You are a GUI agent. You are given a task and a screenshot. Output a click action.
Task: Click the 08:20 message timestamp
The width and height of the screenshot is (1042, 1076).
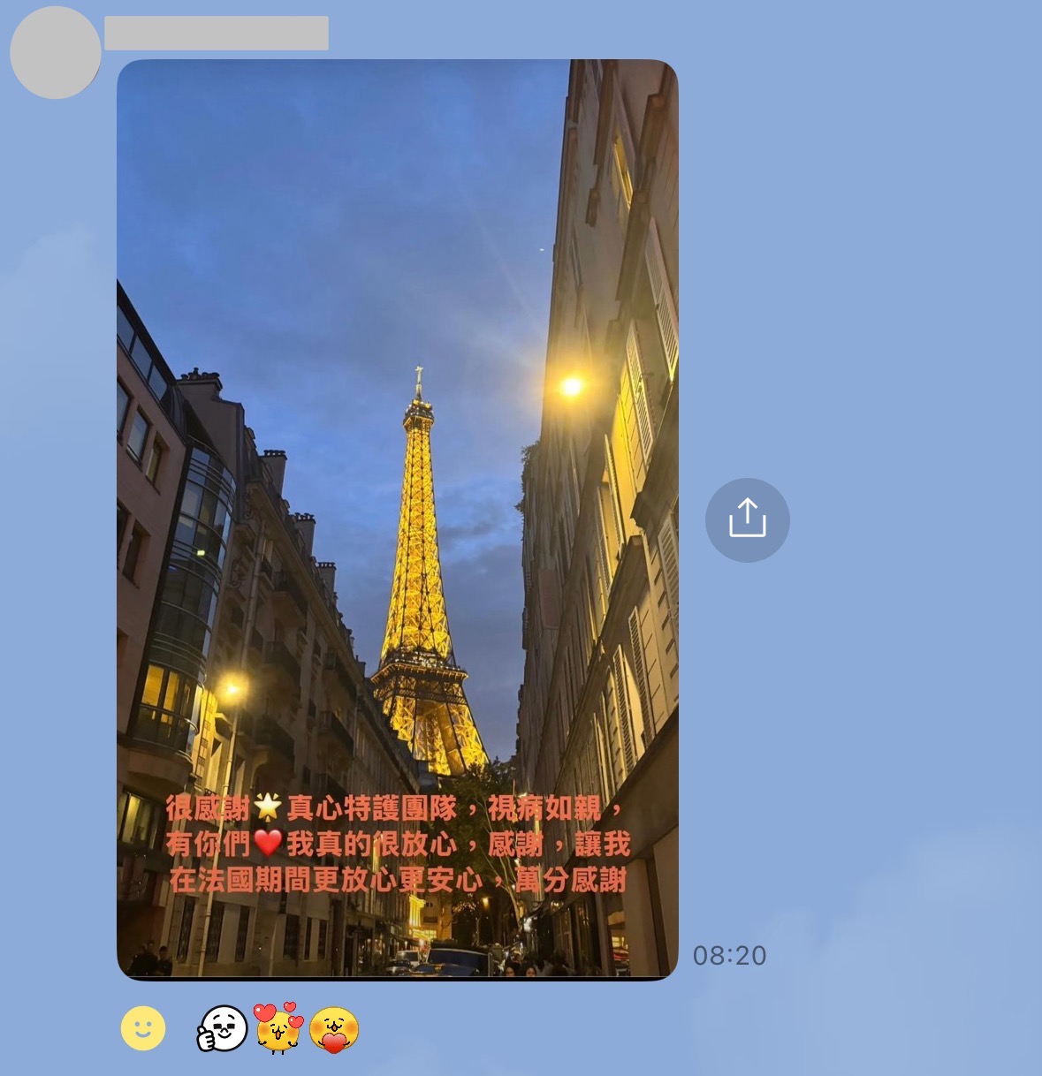click(729, 955)
